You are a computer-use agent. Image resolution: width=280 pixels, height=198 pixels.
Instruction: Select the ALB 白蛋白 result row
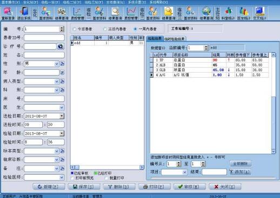click(x=209, y=65)
